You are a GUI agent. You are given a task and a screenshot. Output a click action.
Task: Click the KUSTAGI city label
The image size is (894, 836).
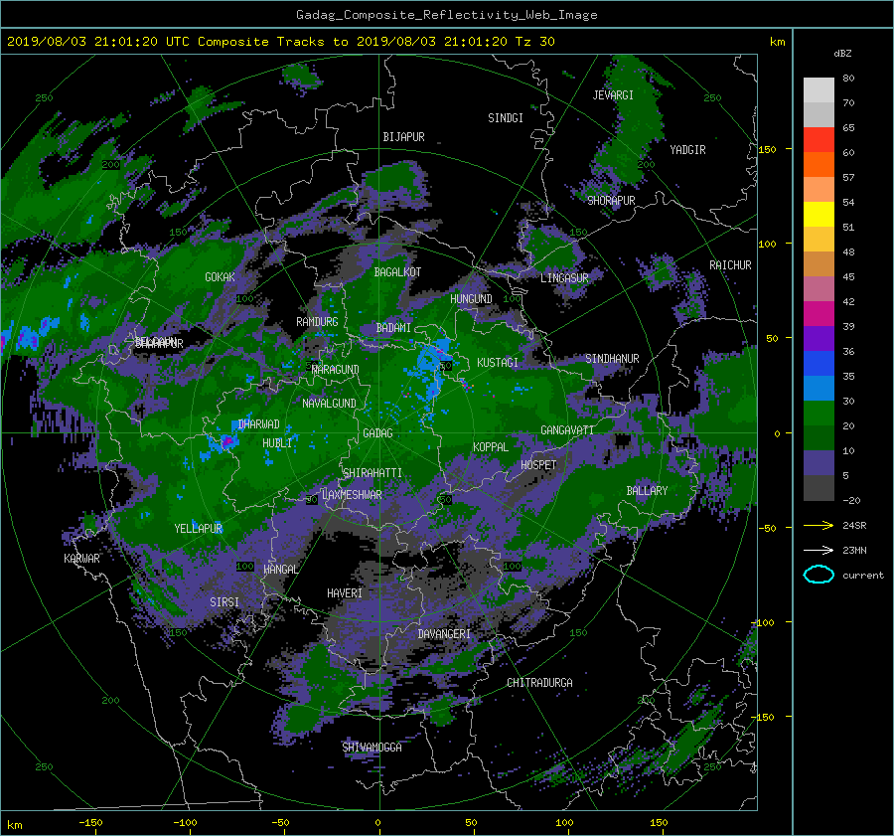tap(498, 363)
